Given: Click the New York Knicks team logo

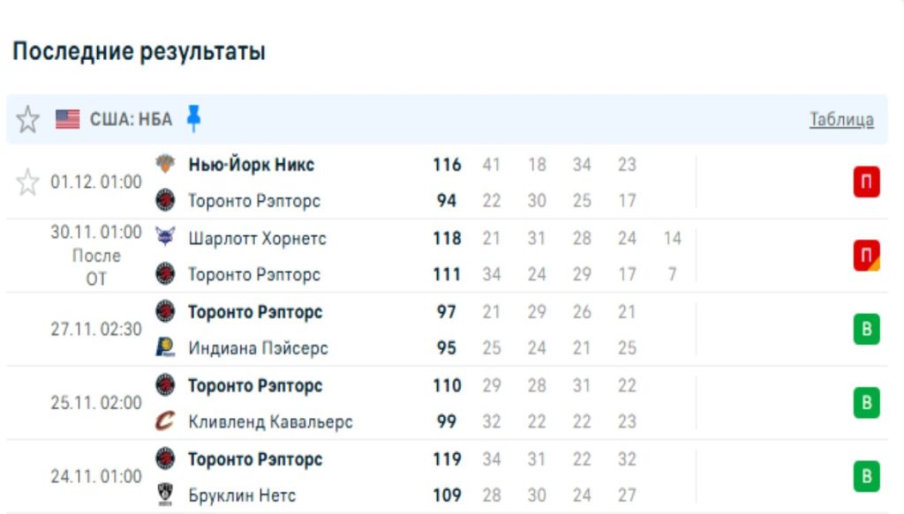Looking at the screenshot, I should coord(165,165).
